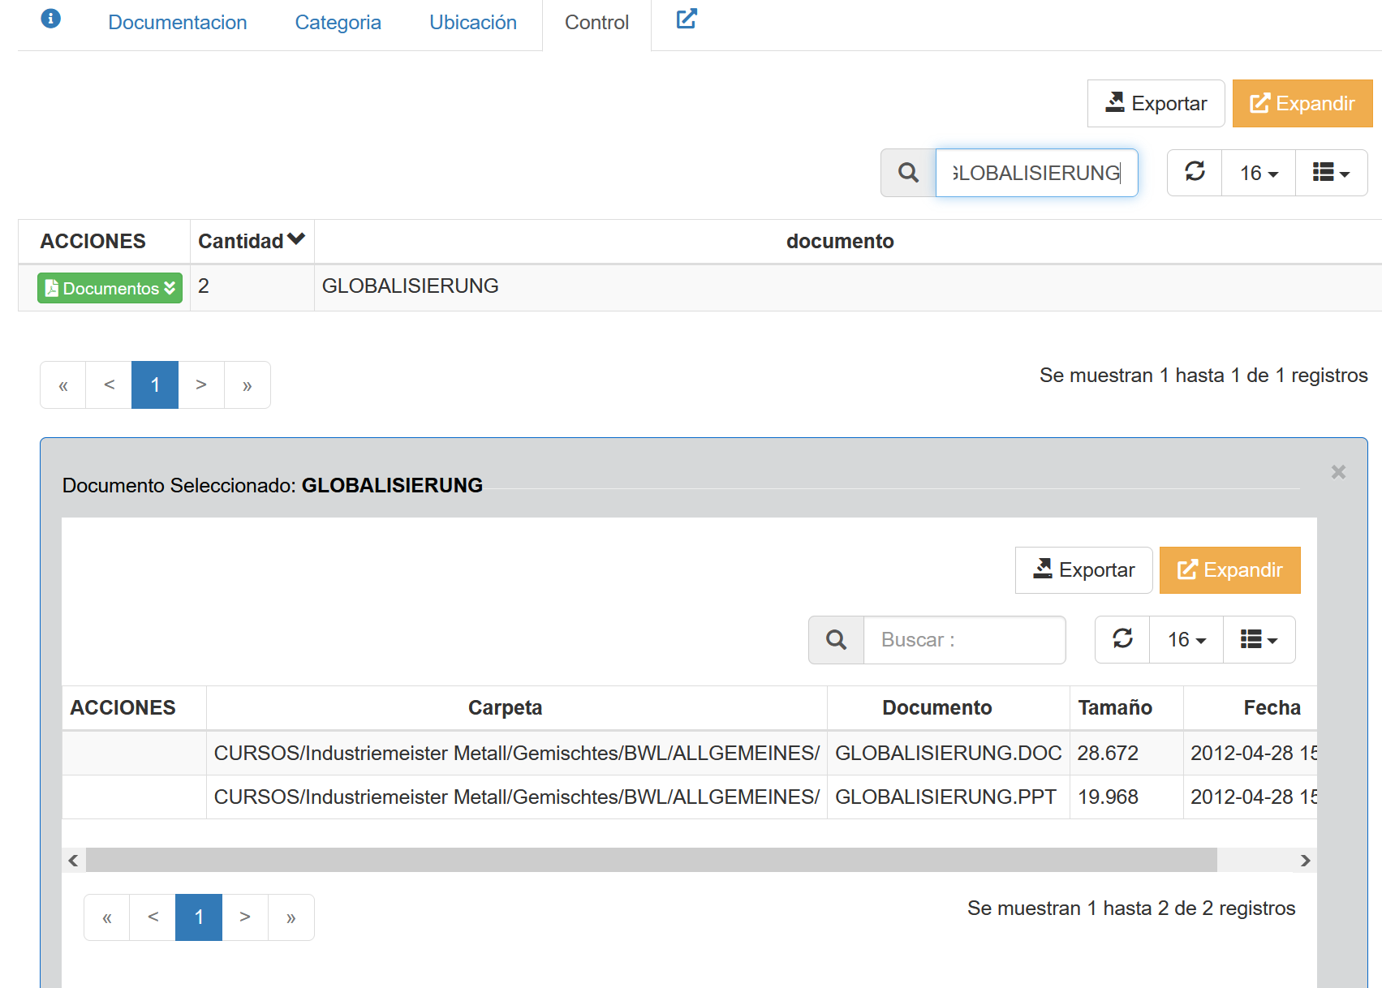Click the top search magnifier icon
1382x988 pixels.
tap(908, 173)
